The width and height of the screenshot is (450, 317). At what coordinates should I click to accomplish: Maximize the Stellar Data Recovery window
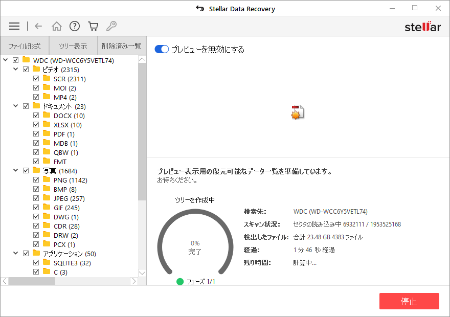tap(415, 8)
